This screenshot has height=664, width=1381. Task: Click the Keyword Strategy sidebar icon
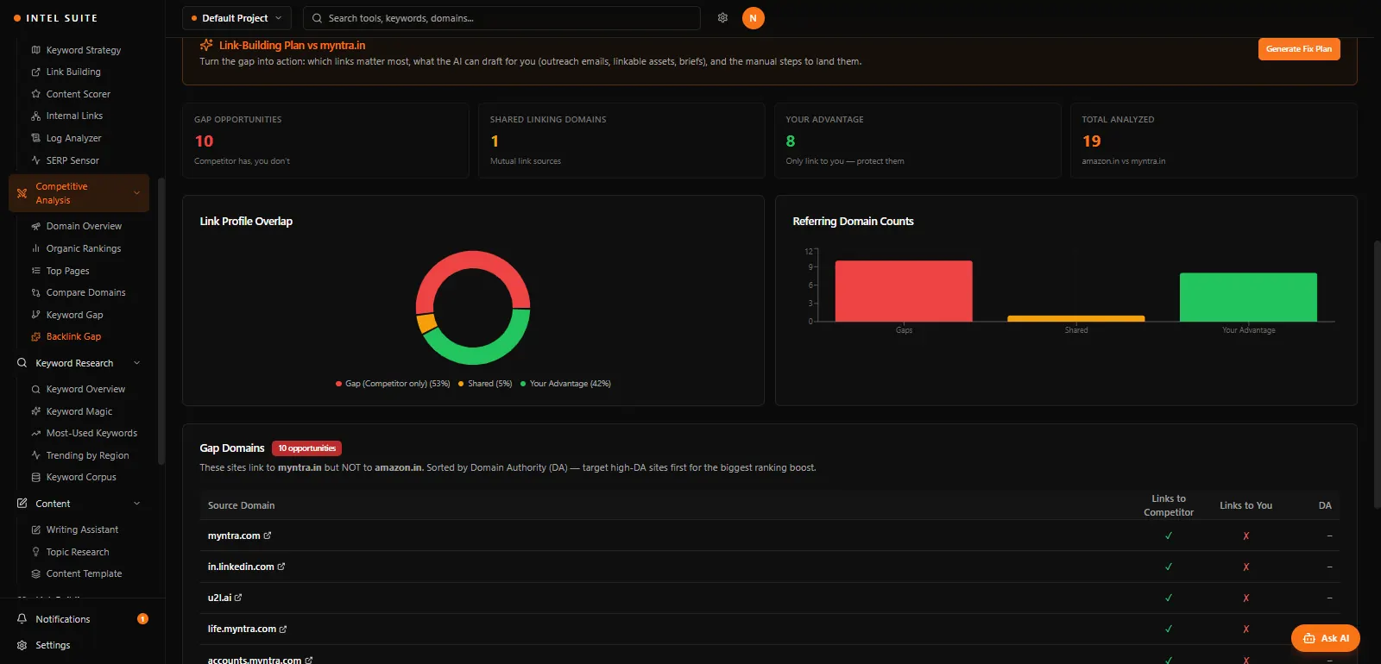pyautogui.click(x=35, y=50)
